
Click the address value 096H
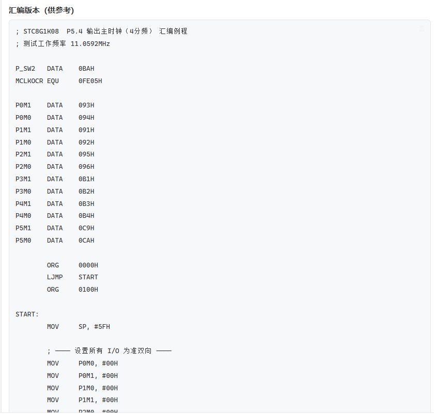86,167
